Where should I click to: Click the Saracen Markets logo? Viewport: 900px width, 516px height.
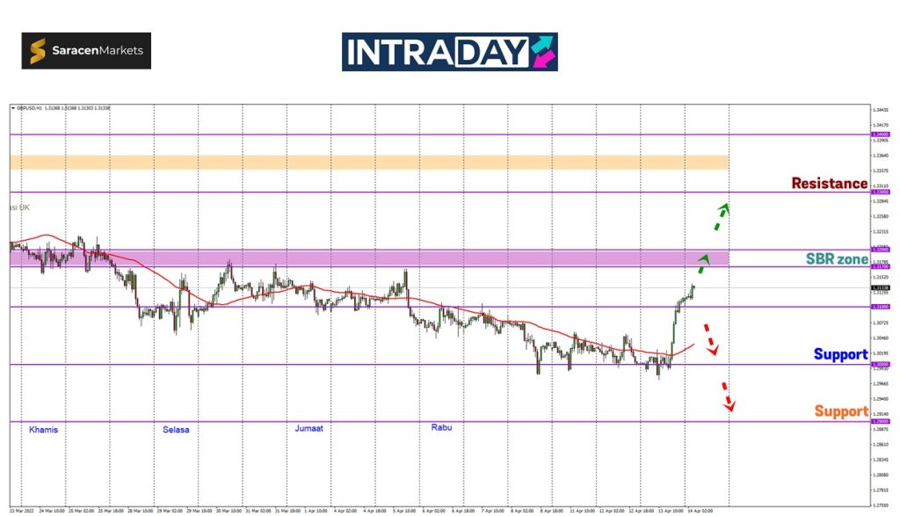pyautogui.click(x=86, y=51)
